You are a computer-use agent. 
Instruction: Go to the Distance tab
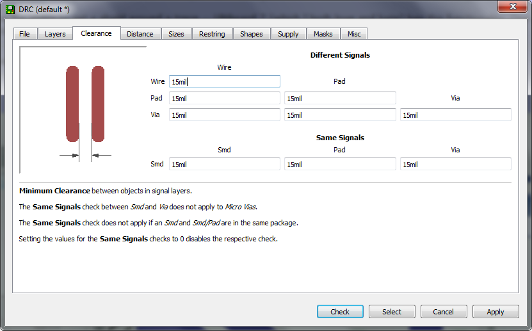pyautogui.click(x=140, y=34)
